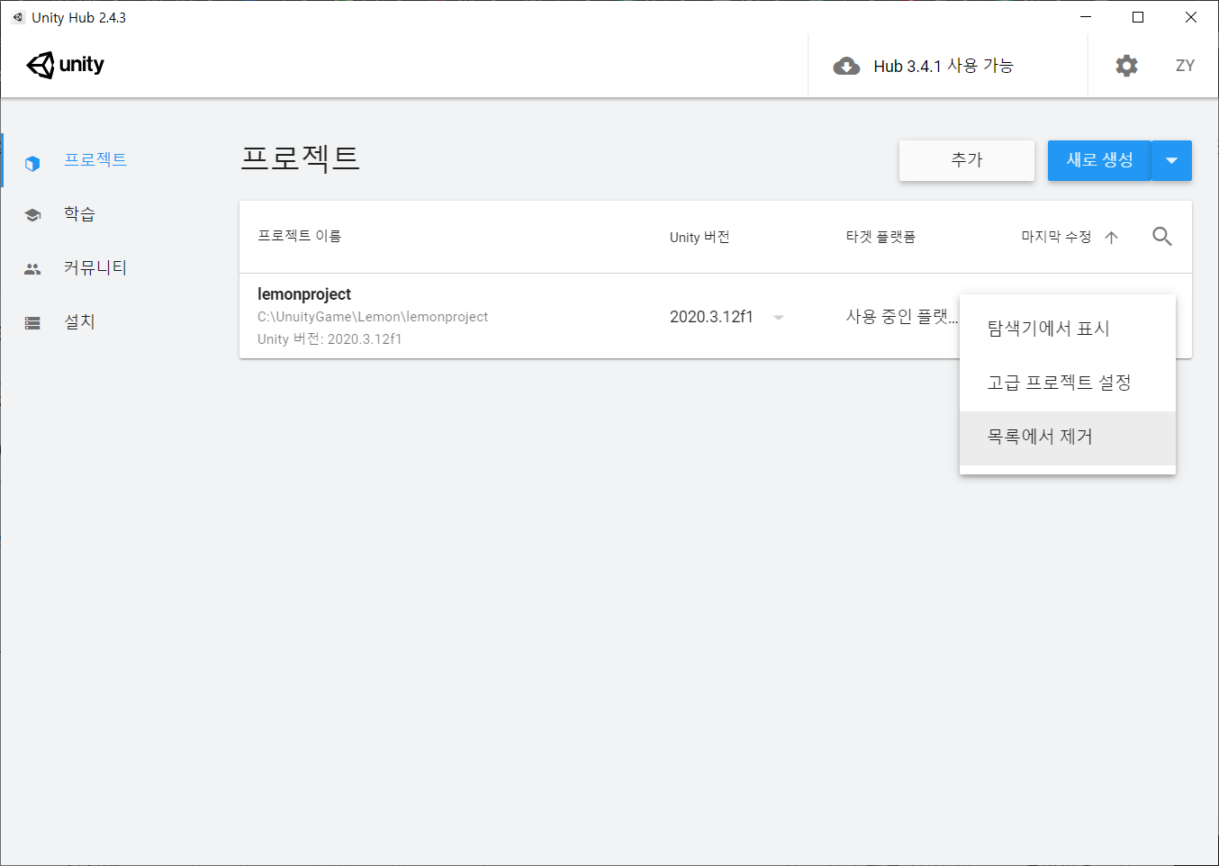The width and height of the screenshot is (1219, 866).
Task: Maximize the Unity Hub window
Action: [1138, 17]
